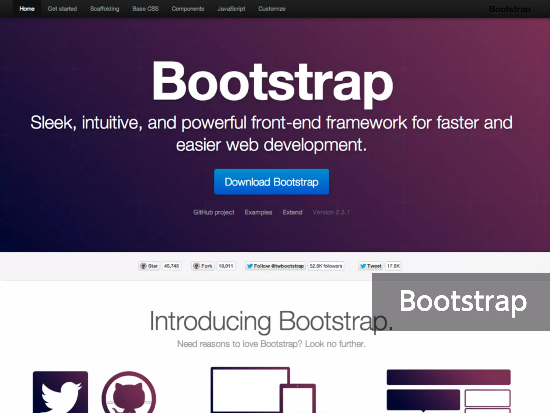Click the bird icon in Follow button
The image size is (550, 413).
[x=250, y=266]
